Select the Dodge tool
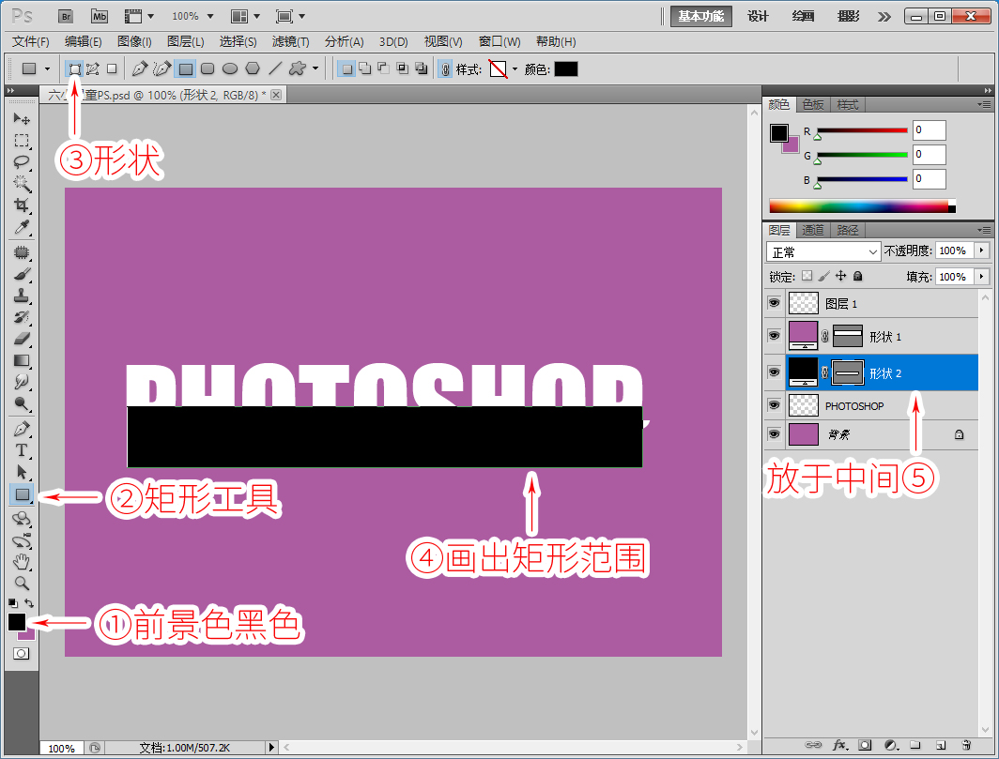The width and height of the screenshot is (999, 759). click(22, 403)
